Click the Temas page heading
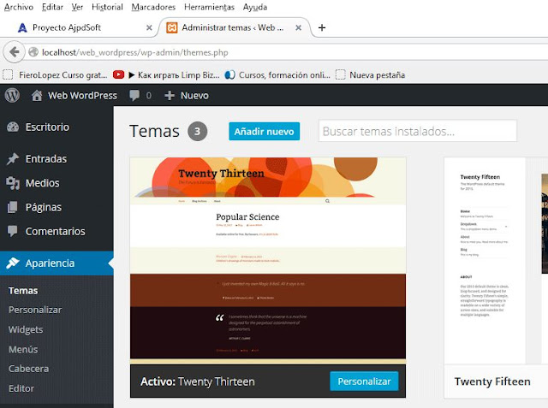Viewport: 548px width, 408px height. pyautogui.click(x=154, y=131)
